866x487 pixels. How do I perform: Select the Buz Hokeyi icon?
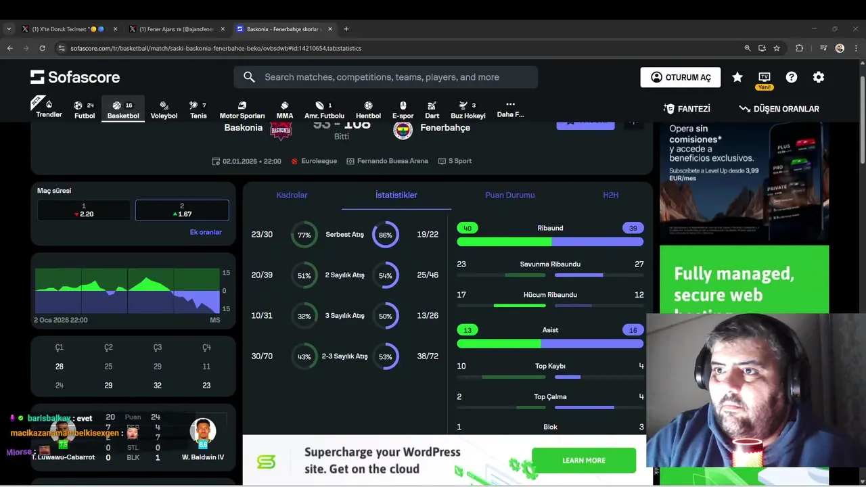click(x=468, y=110)
